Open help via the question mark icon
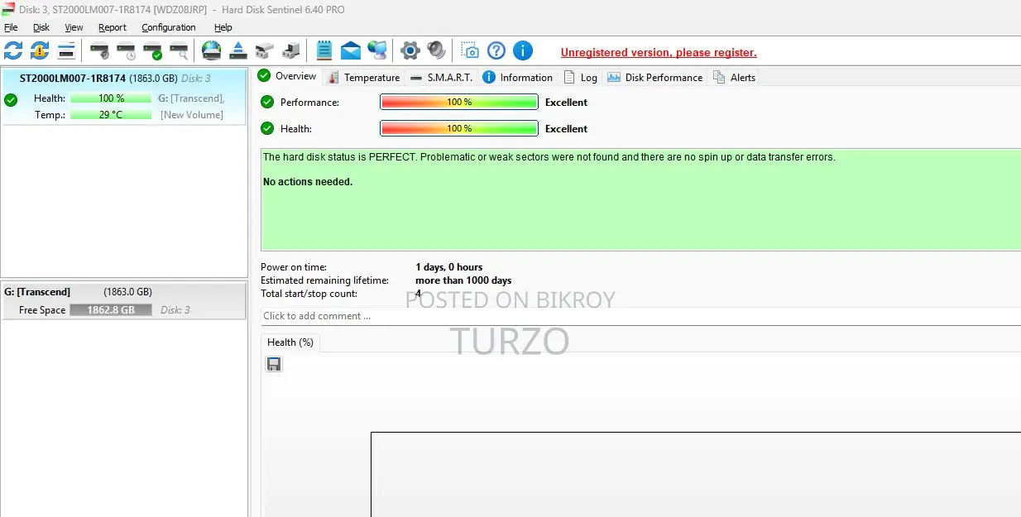 pyautogui.click(x=496, y=50)
